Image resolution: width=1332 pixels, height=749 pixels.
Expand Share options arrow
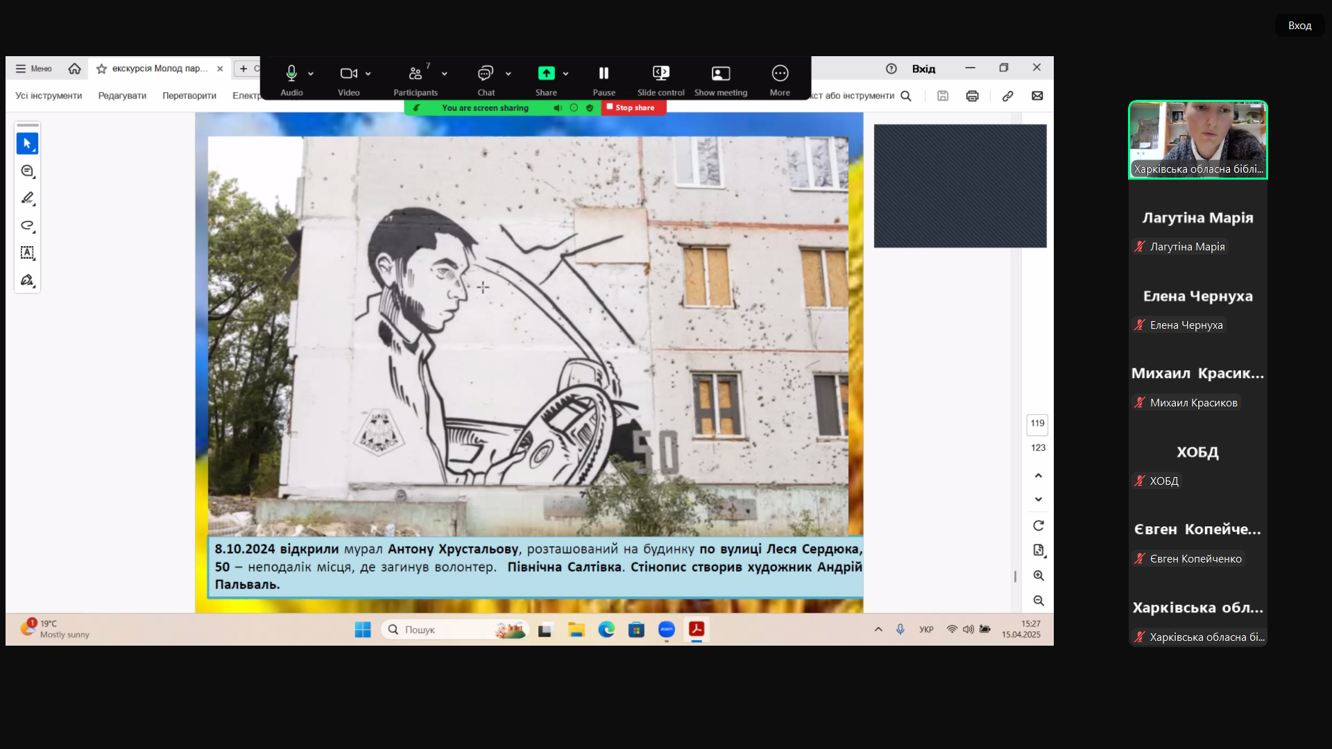(x=566, y=74)
